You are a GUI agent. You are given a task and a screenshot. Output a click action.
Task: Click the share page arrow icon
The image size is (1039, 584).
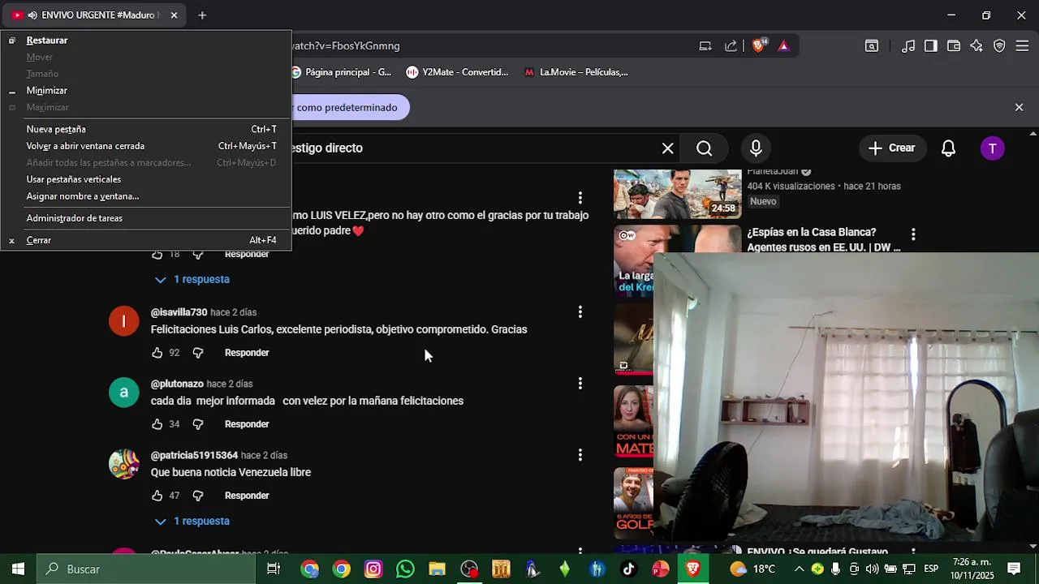tap(731, 46)
